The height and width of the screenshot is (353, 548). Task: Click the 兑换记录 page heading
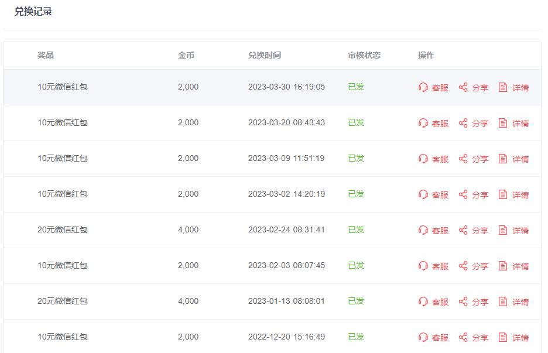pos(33,12)
